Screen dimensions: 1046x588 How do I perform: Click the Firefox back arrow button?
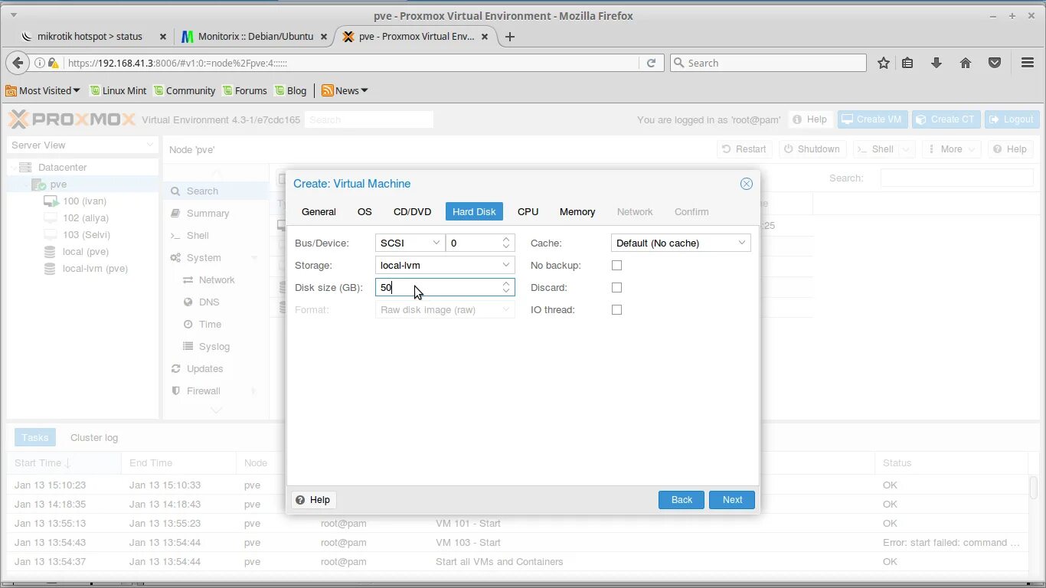(18, 63)
